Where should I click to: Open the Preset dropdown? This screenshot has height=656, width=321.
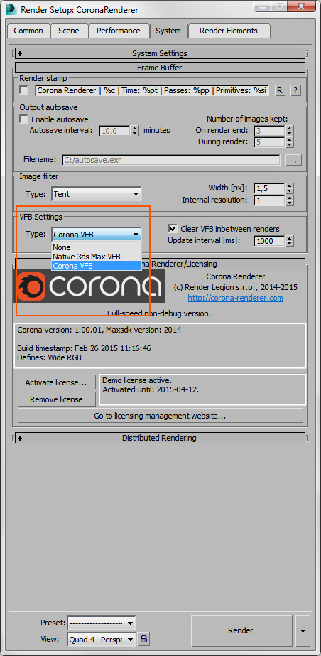101,623
